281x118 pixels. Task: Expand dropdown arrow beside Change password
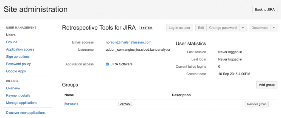click(x=243, y=28)
